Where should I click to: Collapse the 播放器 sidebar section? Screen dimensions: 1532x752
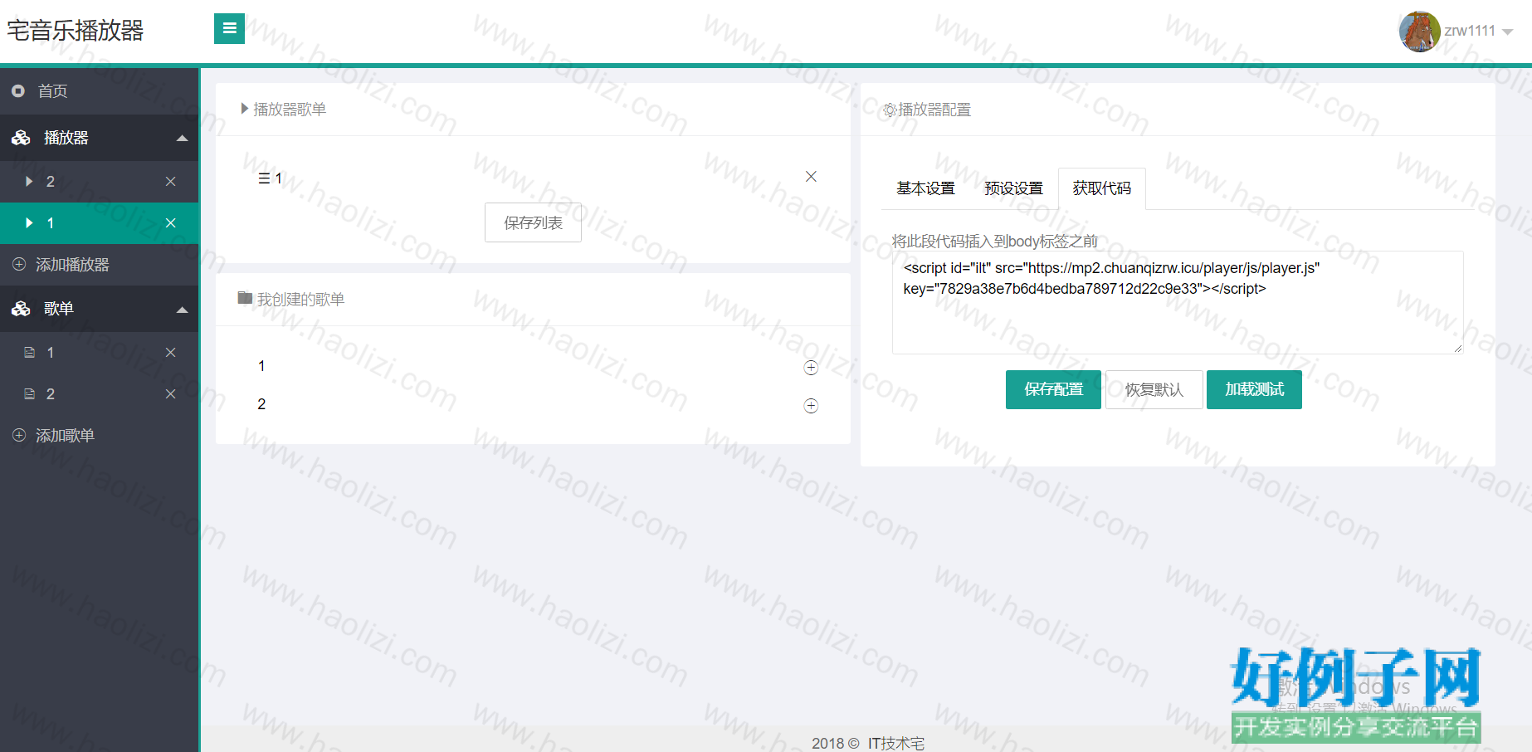pos(100,138)
